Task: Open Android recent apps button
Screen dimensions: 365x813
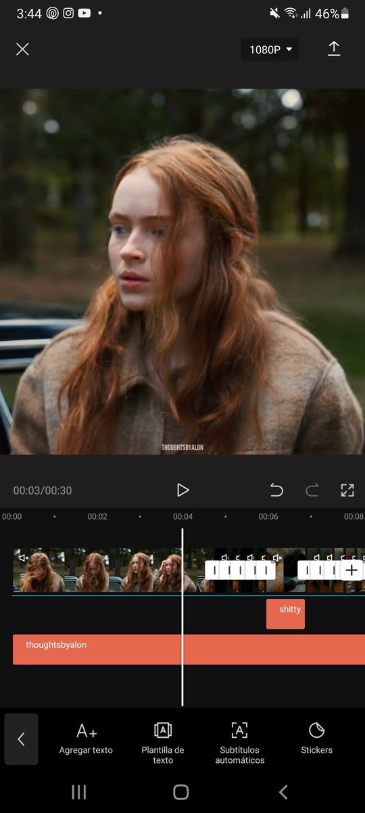Action: (x=79, y=792)
